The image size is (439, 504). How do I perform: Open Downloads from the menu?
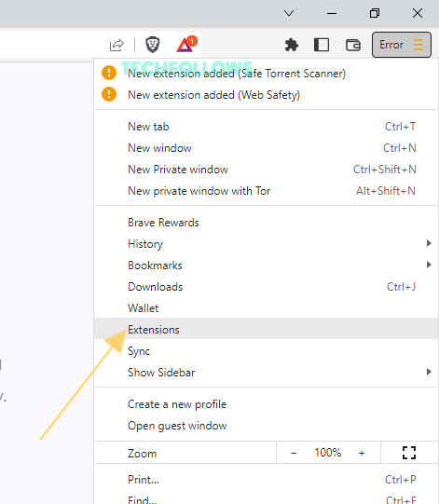pos(267,287)
